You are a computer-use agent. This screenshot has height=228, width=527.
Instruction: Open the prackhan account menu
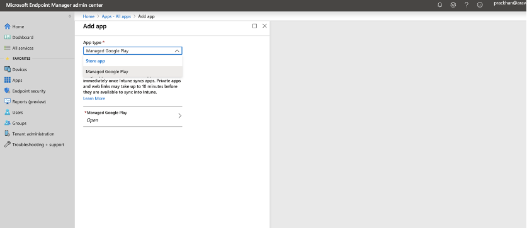click(510, 3)
